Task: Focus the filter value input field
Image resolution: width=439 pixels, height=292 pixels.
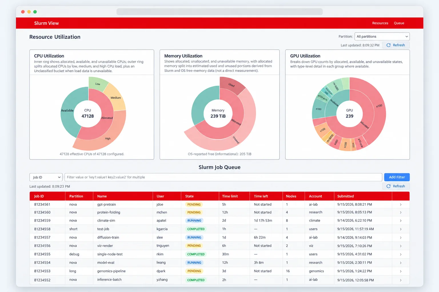Action: click(223, 177)
